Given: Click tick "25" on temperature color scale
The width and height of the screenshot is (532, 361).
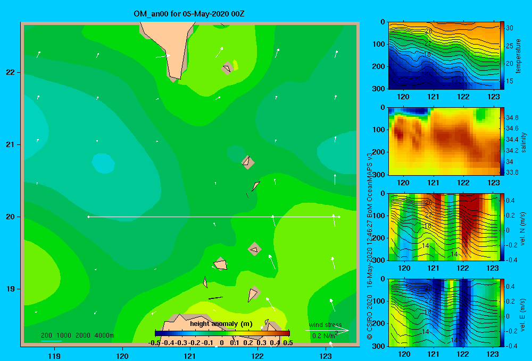Looking at the screenshot, I should 509,46.
